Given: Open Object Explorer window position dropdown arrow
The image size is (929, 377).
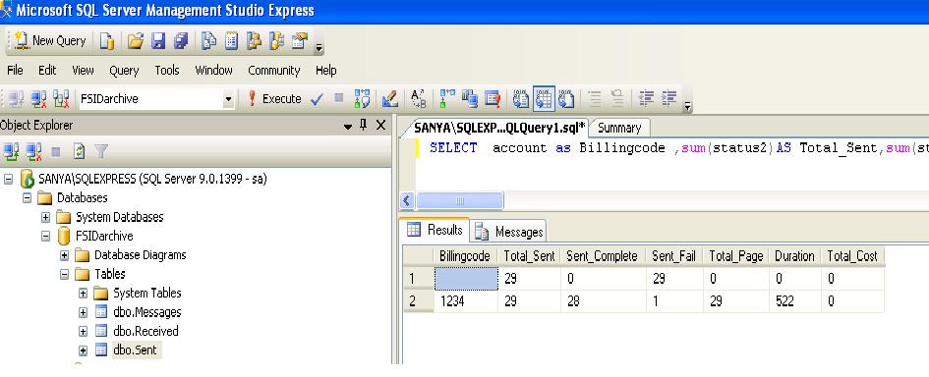Looking at the screenshot, I should pyautogui.click(x=348, y=127).
